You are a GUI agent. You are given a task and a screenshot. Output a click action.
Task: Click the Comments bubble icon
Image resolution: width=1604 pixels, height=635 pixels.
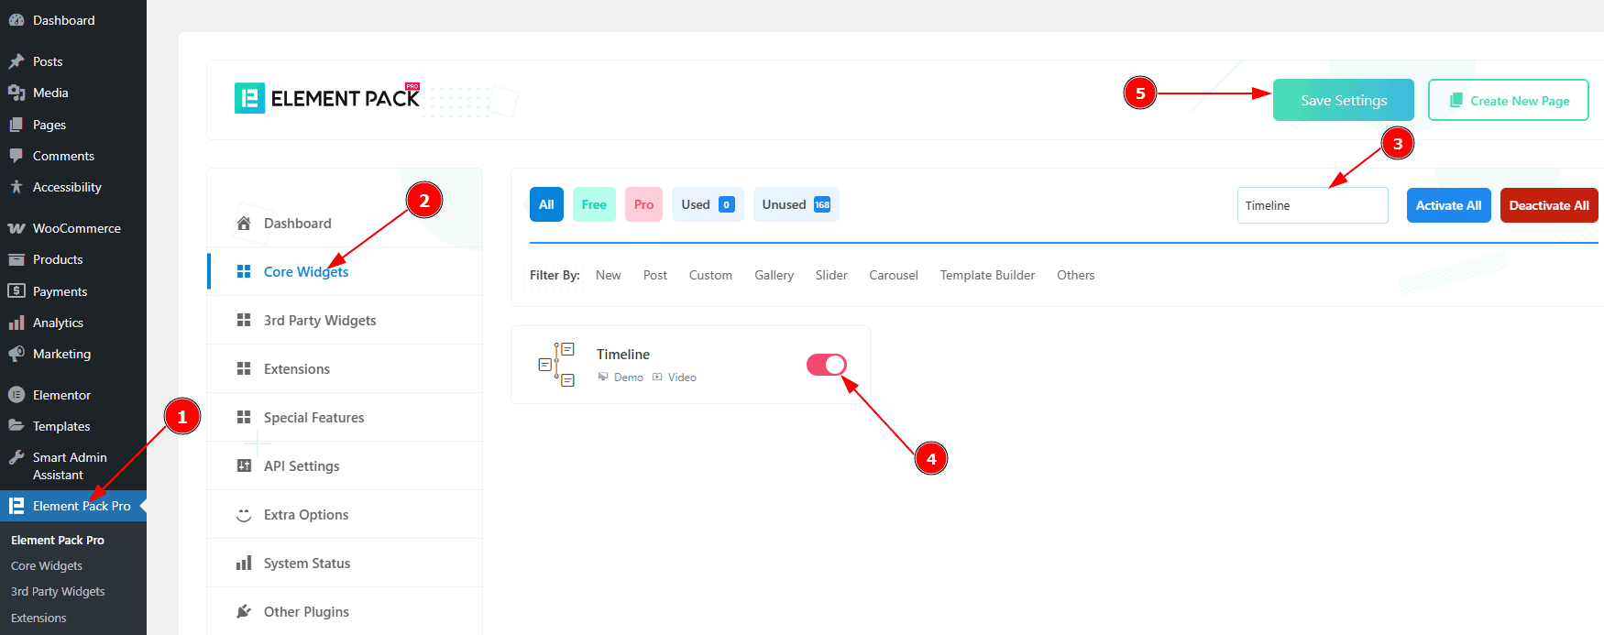(x=16, y=156)
